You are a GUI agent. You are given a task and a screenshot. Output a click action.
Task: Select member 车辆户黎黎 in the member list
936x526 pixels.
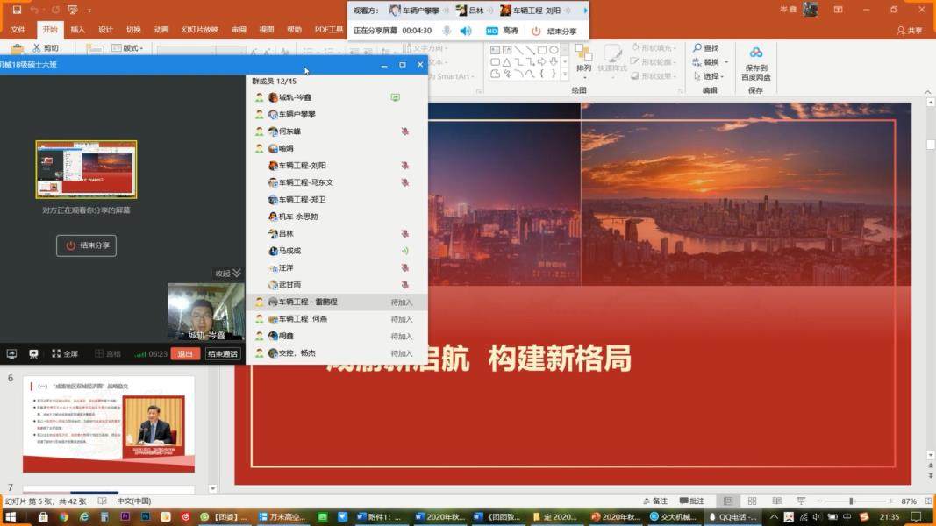338,114
